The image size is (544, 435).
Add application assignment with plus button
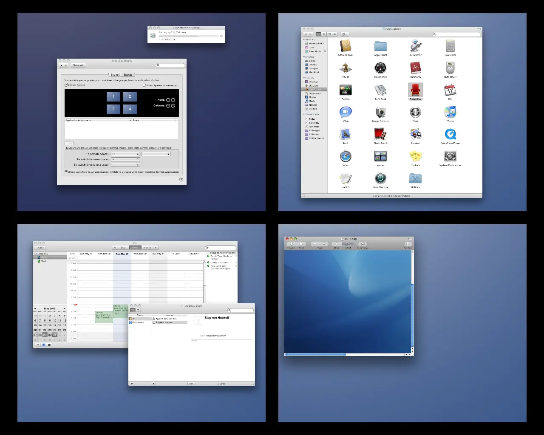[67, 143]
